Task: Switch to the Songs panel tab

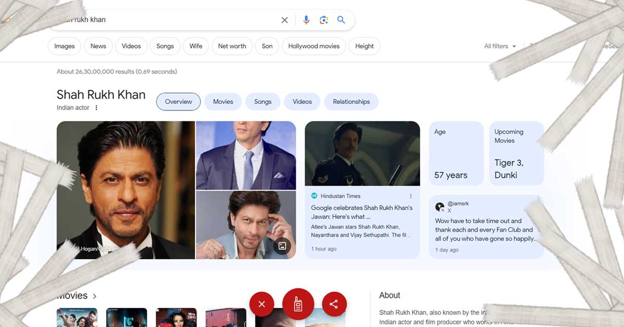Action: pos(263,102)
